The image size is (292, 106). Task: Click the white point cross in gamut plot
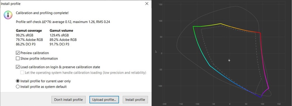click(x=229, y=60)
